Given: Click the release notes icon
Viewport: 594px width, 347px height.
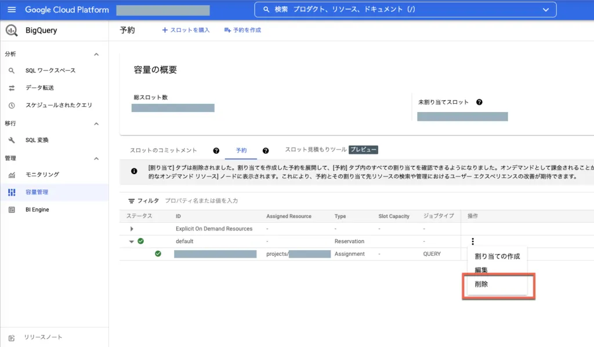Looking at the screenshot, I should point(12,338).
